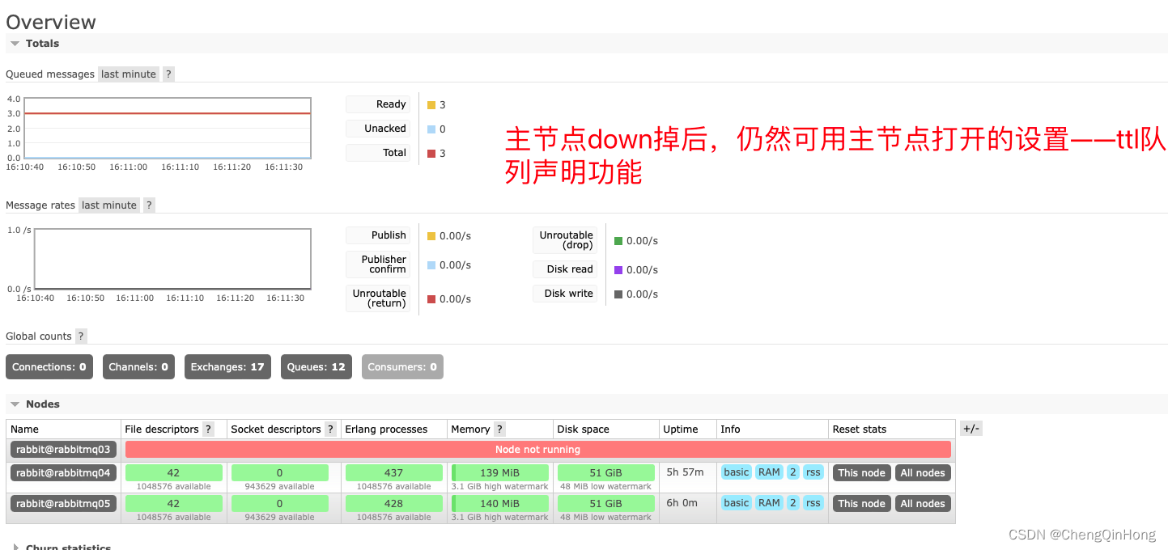Show This node memory details for rabbit@rabbitmq05
This screenshot has width=1168, height=550.
coord(860,502)
